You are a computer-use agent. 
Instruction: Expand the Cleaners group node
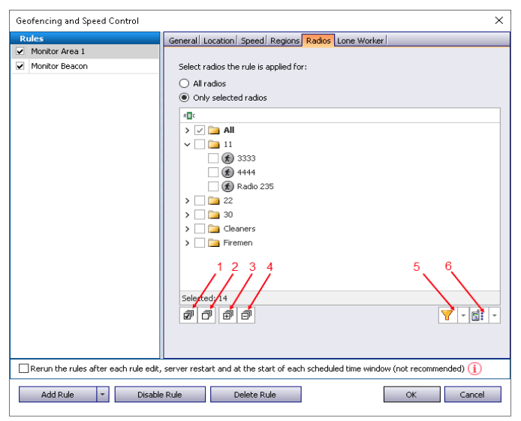pyautogui.click(x=187, y=229)
